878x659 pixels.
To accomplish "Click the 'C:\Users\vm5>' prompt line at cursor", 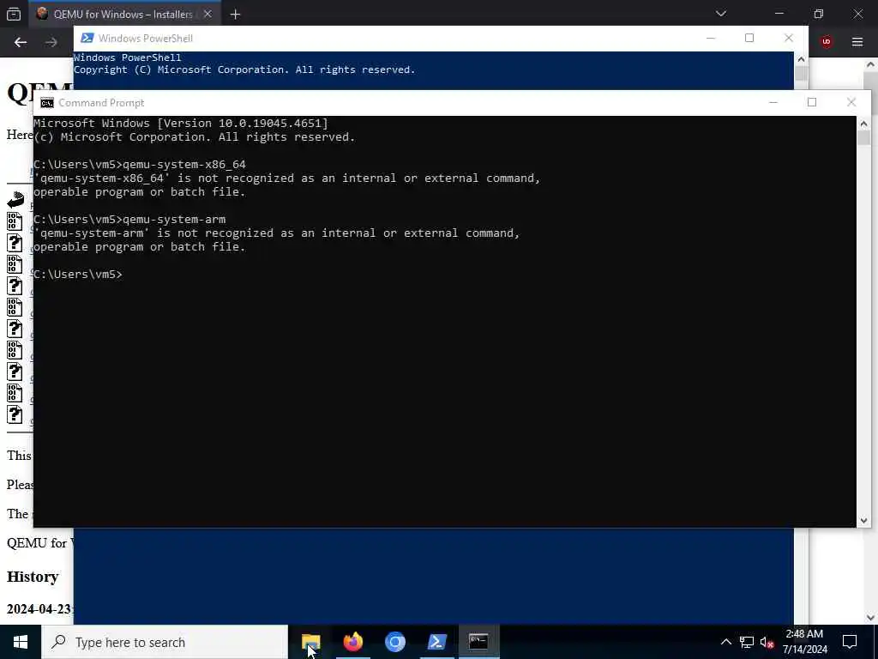I will [x=78, y=274].
